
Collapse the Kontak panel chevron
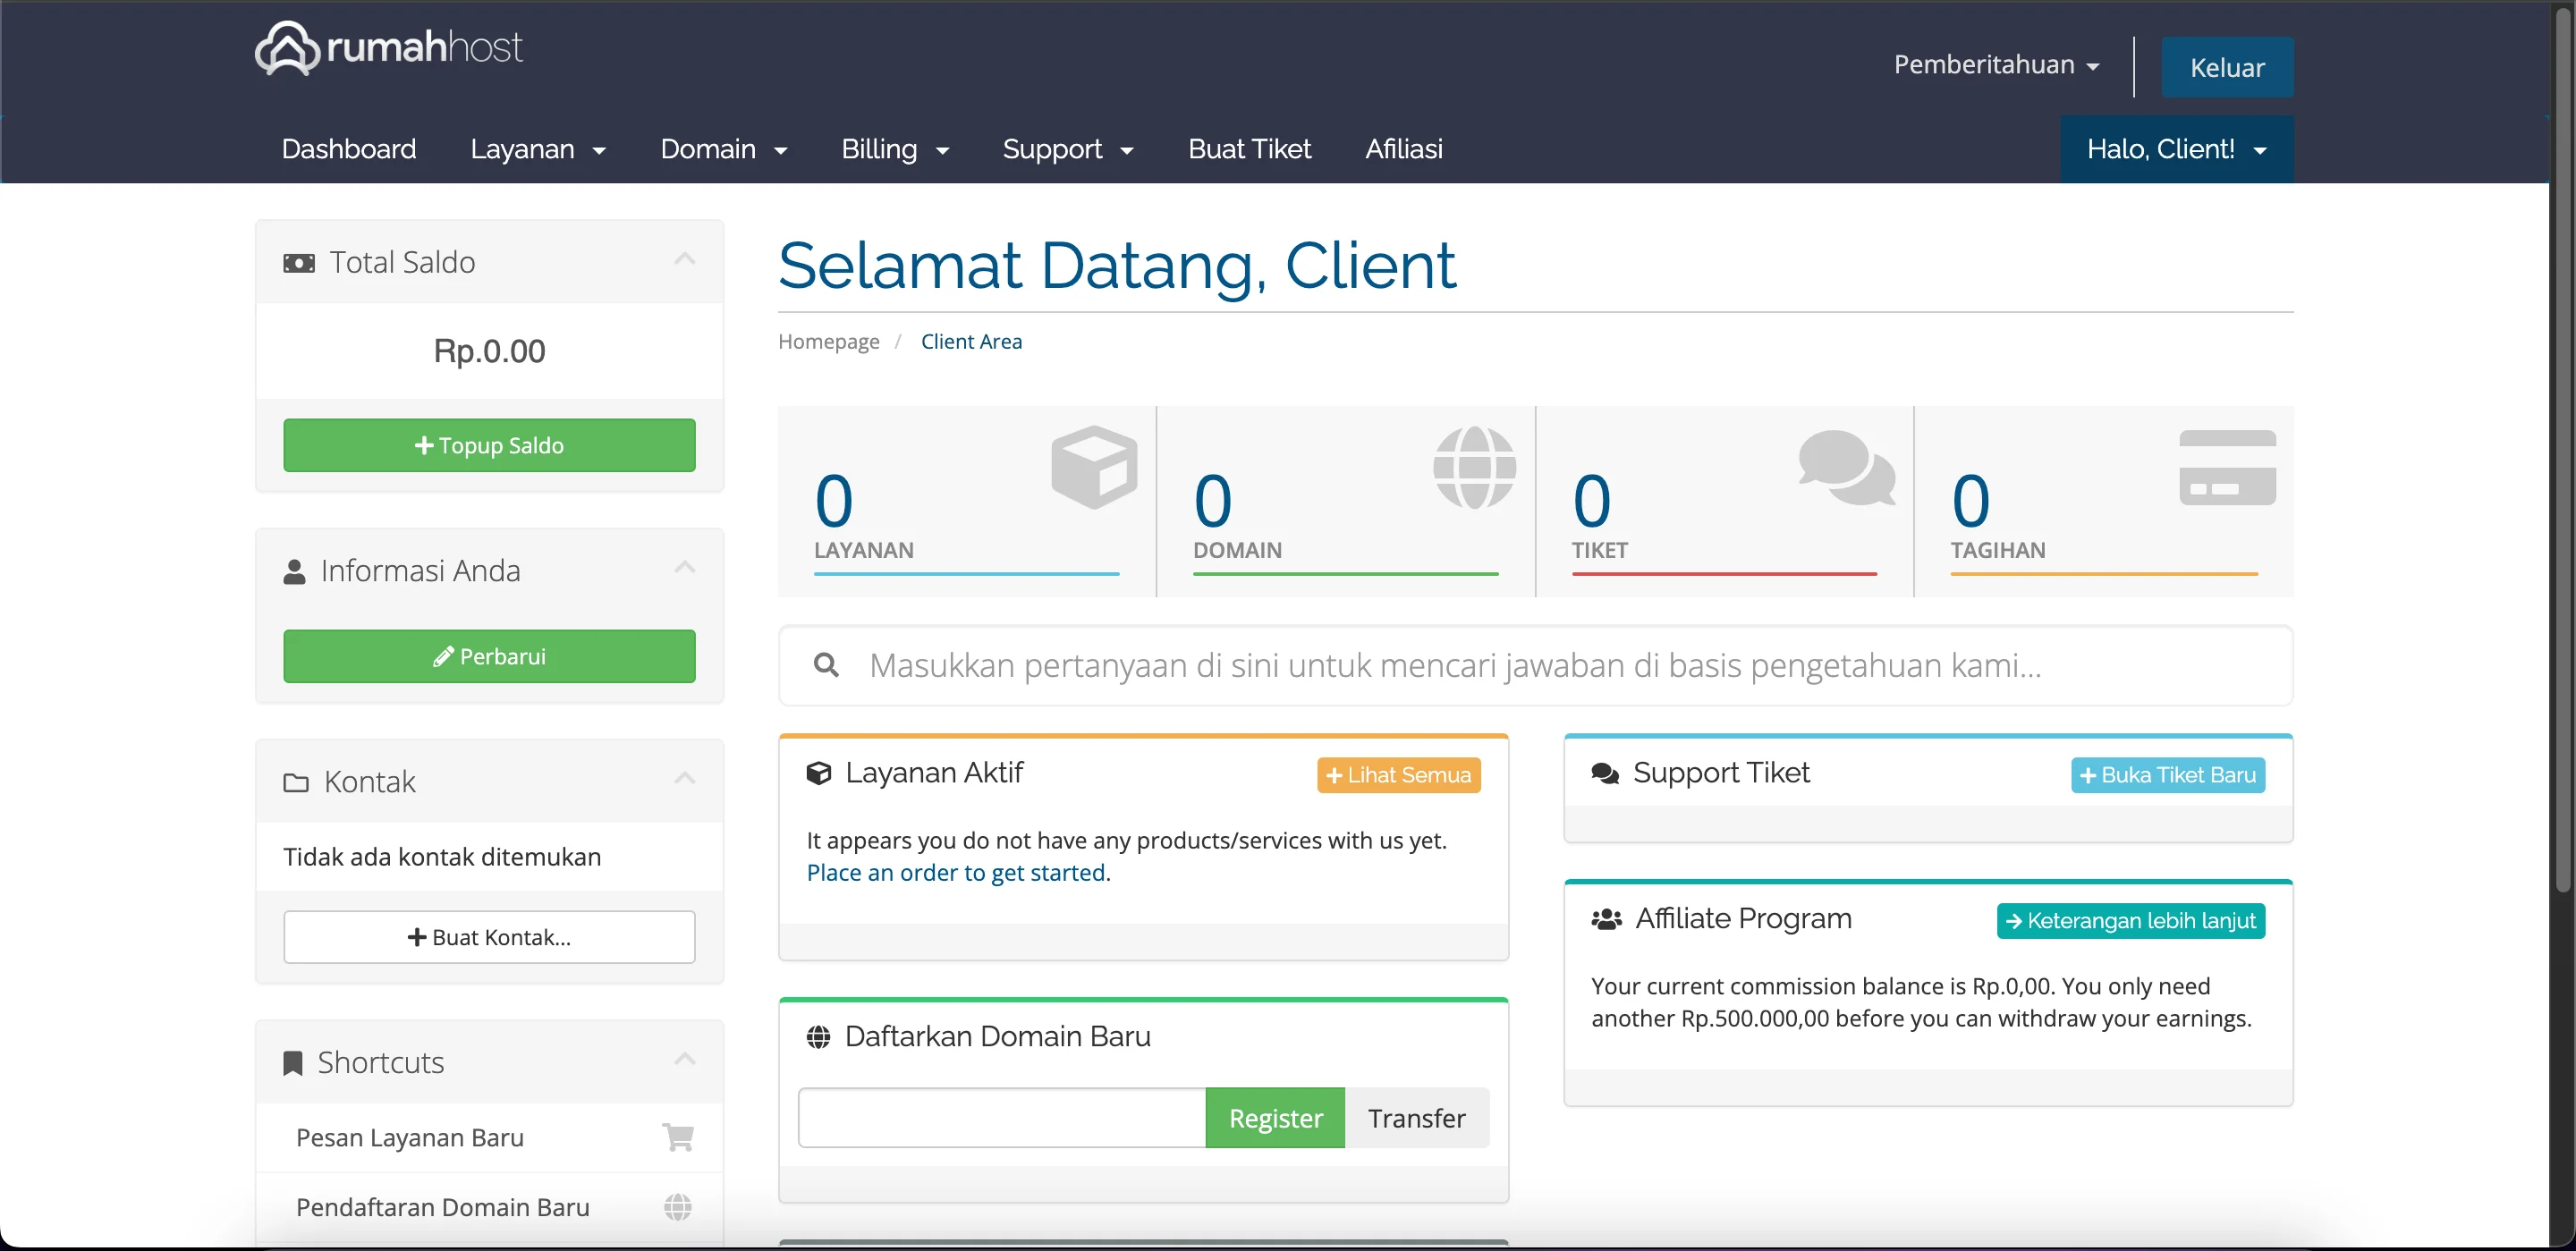(684, 779)
